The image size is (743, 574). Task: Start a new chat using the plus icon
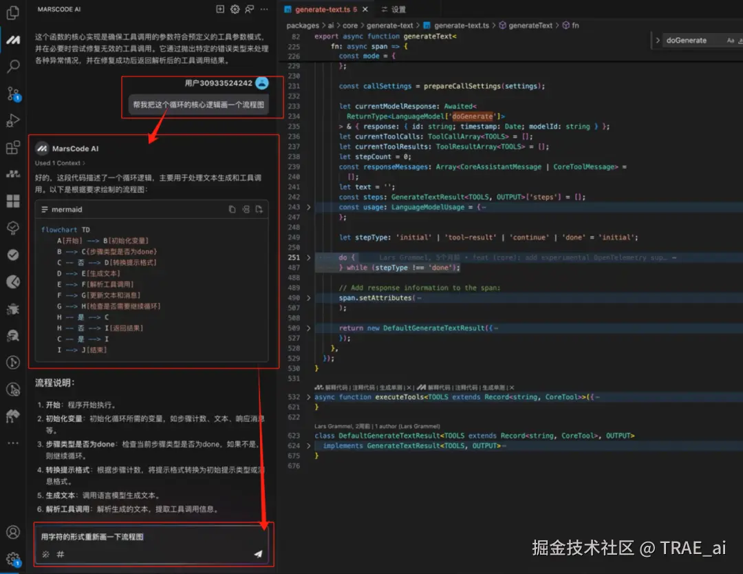[220, 9]
